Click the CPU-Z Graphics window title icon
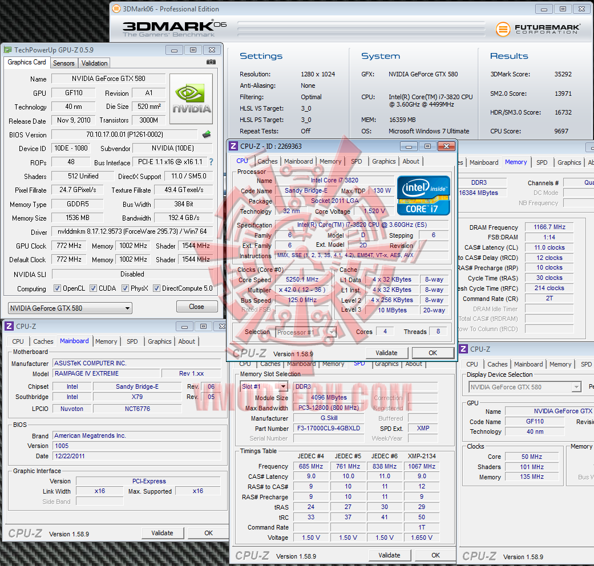The width and height of the screenshot is (594, 566). point(464,349)
